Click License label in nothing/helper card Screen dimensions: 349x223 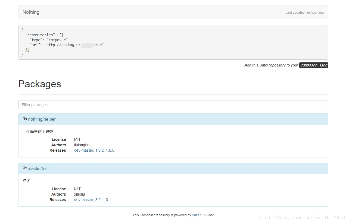coord(59,139)
